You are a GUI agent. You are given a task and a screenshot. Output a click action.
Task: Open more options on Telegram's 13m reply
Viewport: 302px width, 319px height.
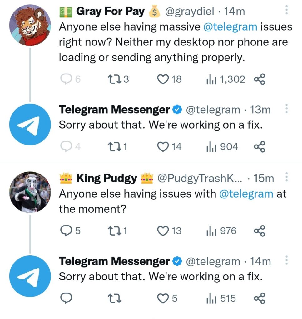(286, 109)
